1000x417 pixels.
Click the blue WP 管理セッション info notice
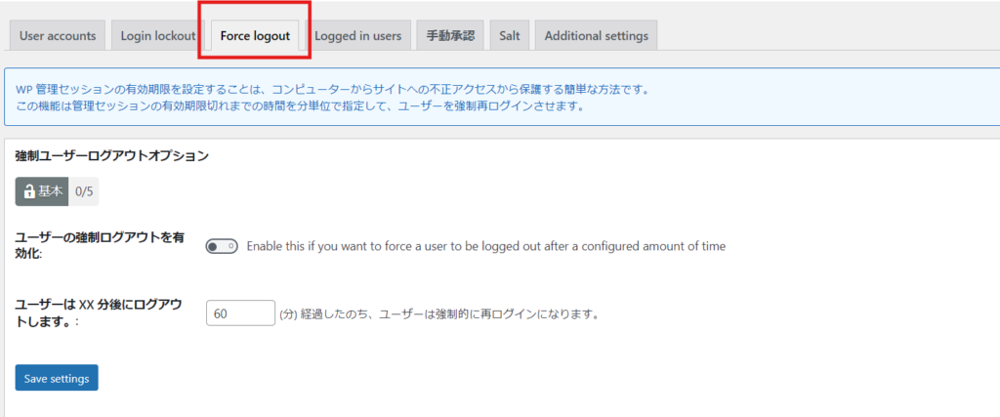coord(332,89)
